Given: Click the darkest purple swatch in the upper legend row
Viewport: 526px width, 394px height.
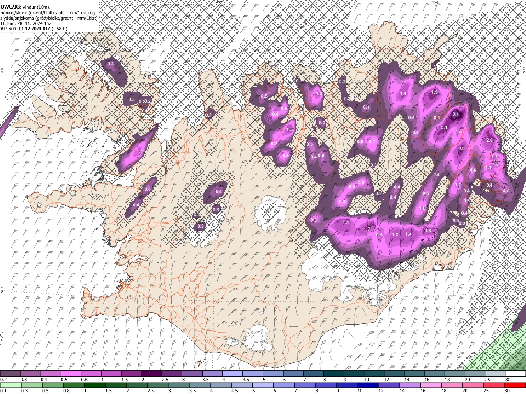Looking at the screenshot, I should coord(152,374).
